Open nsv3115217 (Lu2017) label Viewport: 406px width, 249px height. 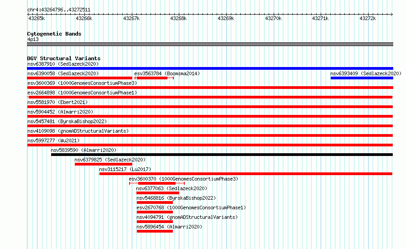[x=125, y=169]
